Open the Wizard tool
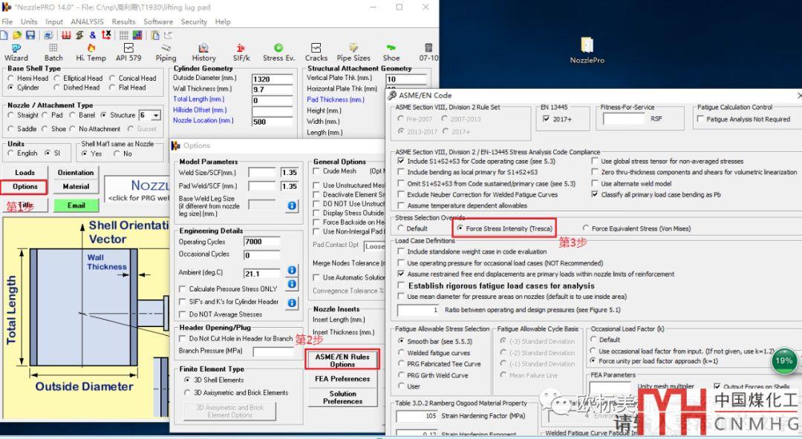The height and width of the screenshot is (439, 802). coord(16,52)
